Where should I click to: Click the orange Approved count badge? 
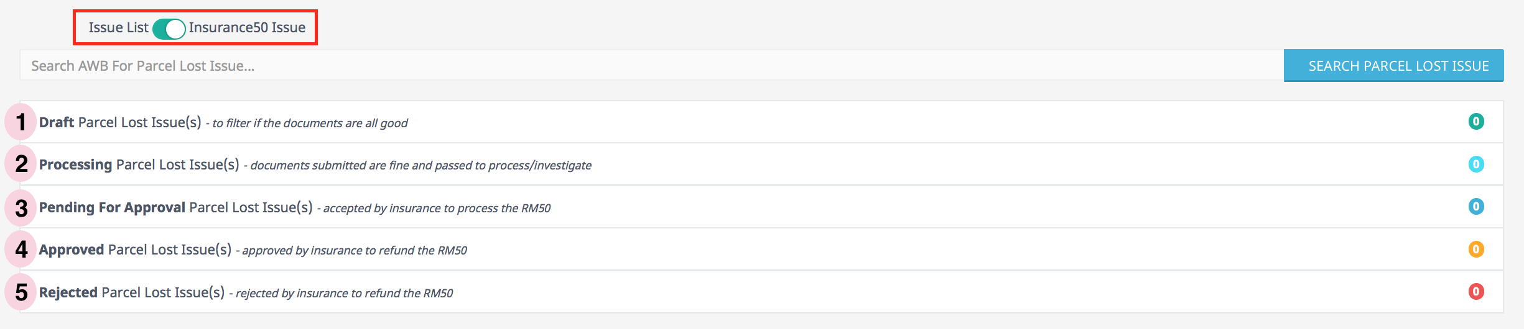(1475, 250)
